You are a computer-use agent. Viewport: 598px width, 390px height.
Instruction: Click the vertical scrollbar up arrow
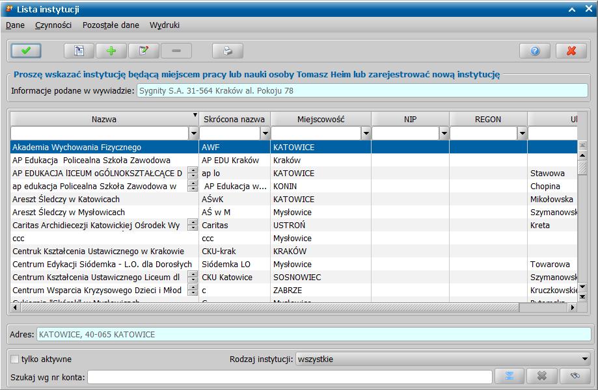coord(582,155)
